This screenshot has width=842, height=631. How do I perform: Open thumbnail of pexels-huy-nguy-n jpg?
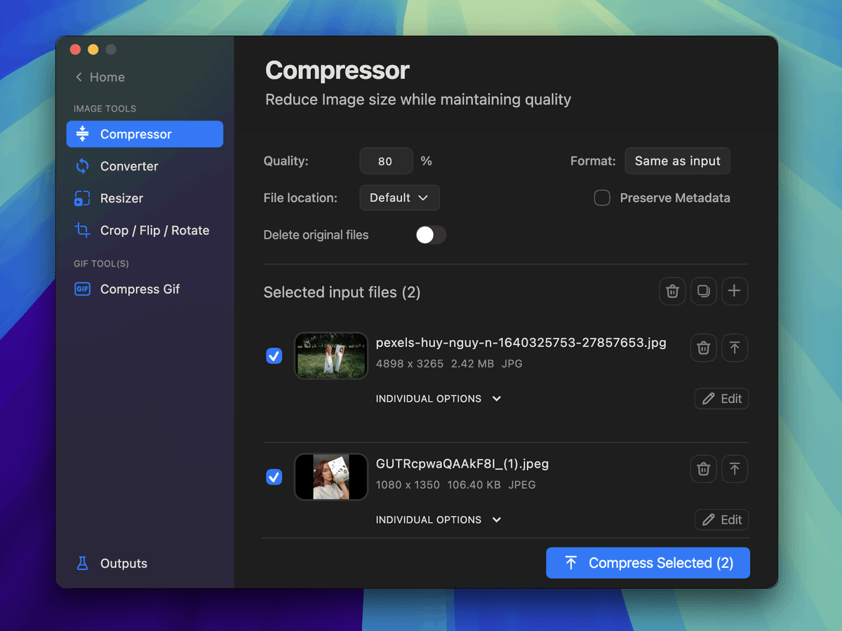click(331, 355)
